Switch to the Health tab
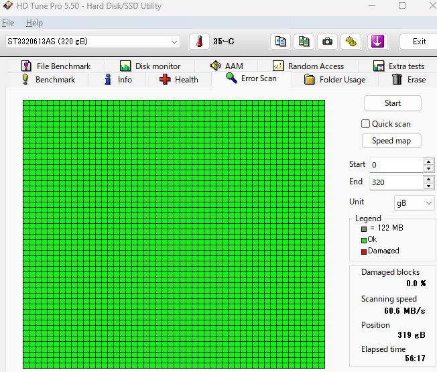Image resolution: width=437 pixels, height=372 pixels. point(179,79)
